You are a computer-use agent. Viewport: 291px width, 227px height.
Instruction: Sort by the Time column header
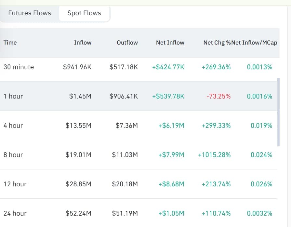(10, 43)
